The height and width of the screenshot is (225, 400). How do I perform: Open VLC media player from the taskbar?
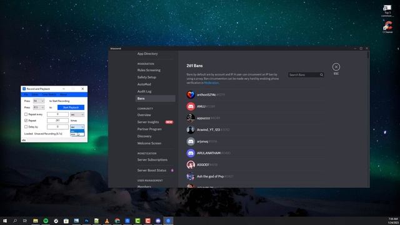pos(107,221)
